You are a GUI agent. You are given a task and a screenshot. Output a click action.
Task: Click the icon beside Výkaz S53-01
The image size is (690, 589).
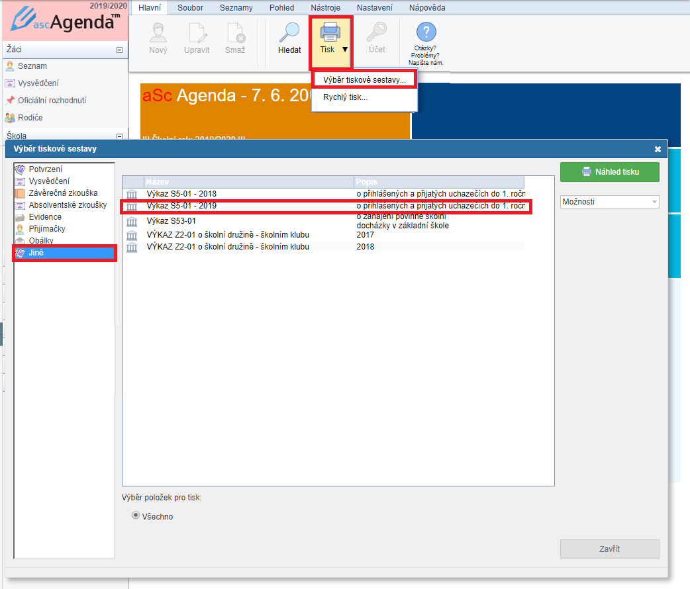132,221
